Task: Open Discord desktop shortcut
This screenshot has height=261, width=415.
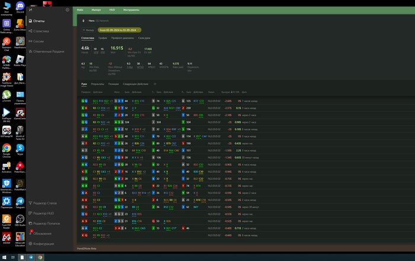Action: pos(20,7)
